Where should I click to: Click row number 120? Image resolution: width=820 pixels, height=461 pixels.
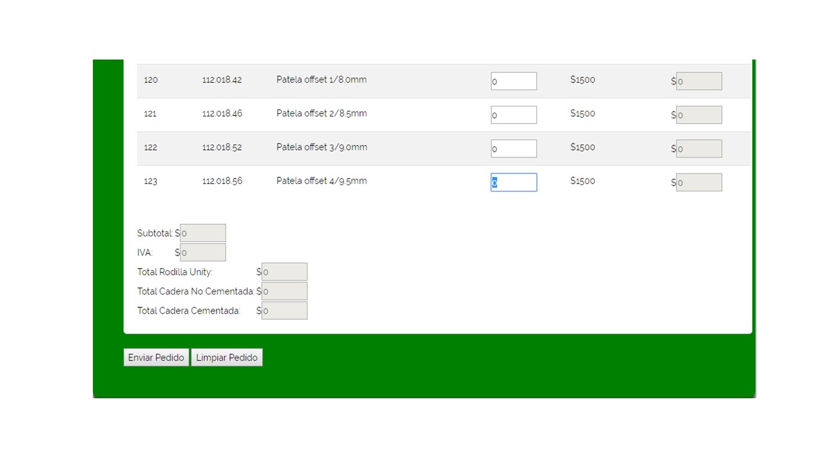(x=151, y=80)
